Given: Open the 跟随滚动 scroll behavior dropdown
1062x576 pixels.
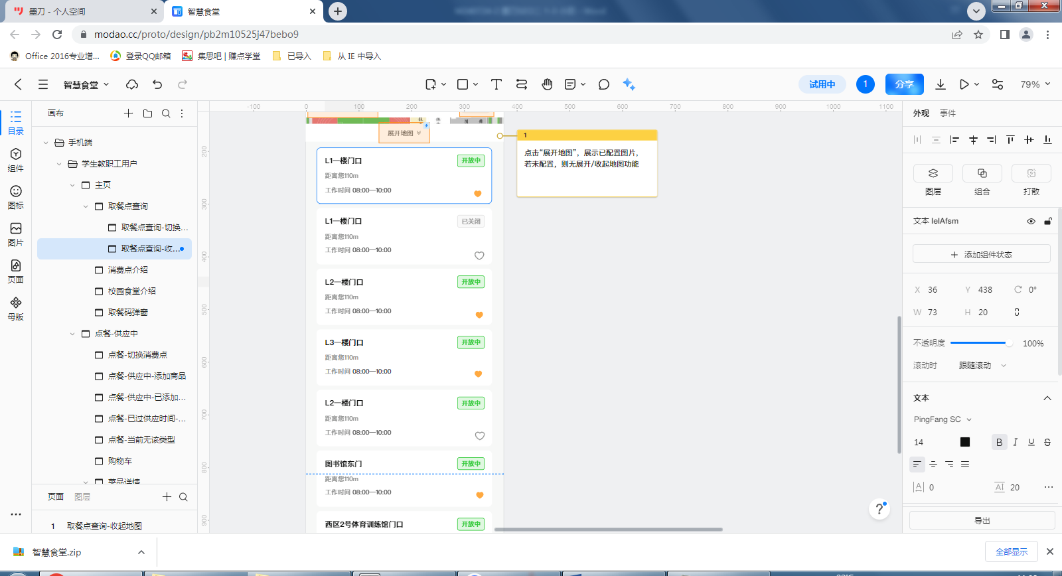Looking at the screenshot, I should click(983, 366).
